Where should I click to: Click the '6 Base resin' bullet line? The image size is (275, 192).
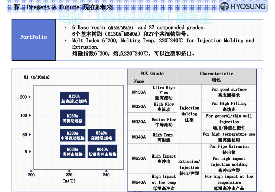[x=138, y=27]
